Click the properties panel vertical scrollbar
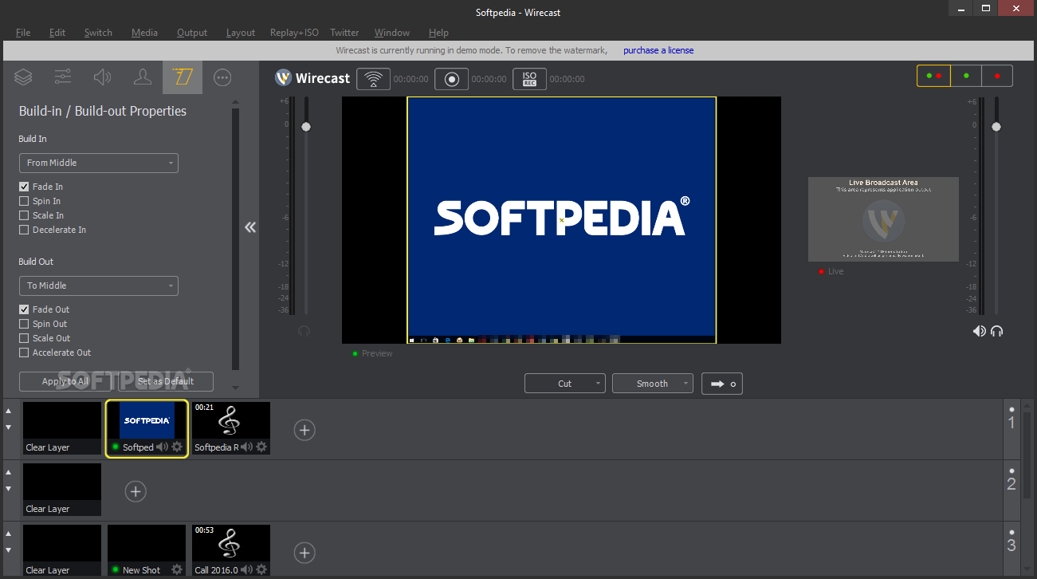 click(235, 239)
